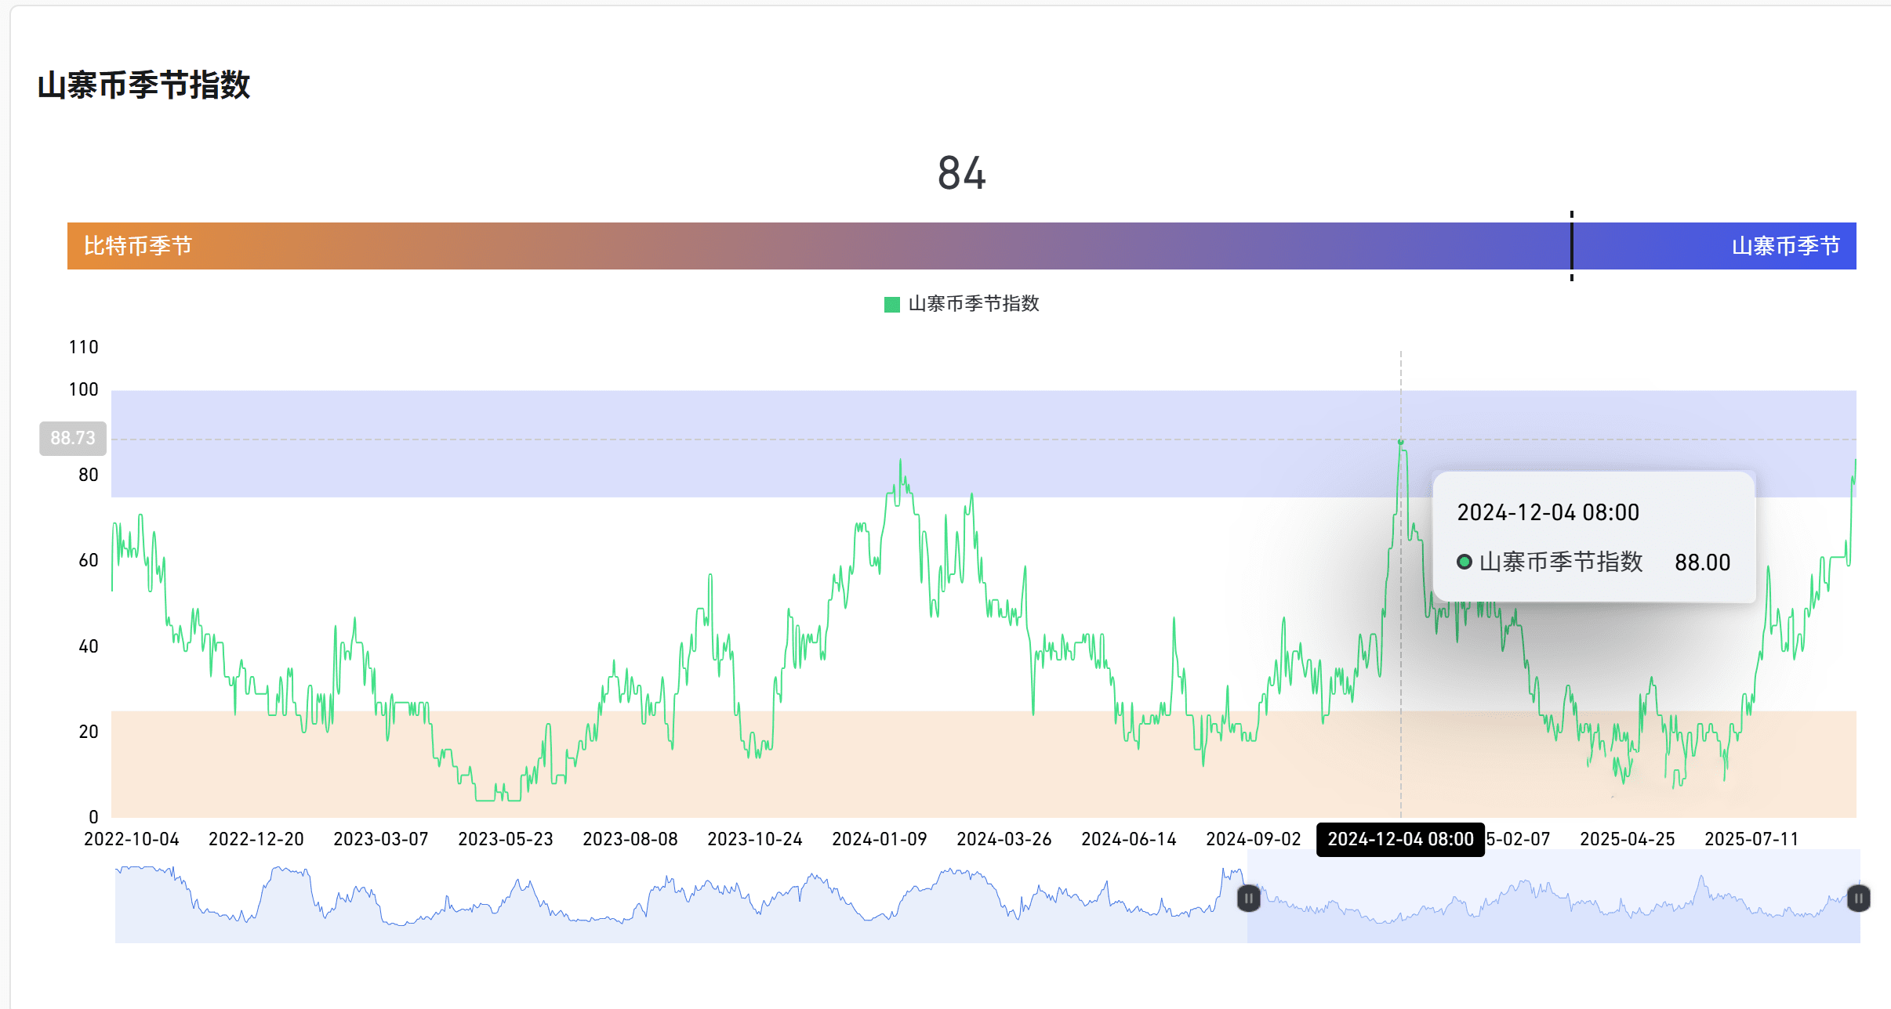
Task: Click the highlighted peak data point at 88
Action: [x=1400, y=442]
